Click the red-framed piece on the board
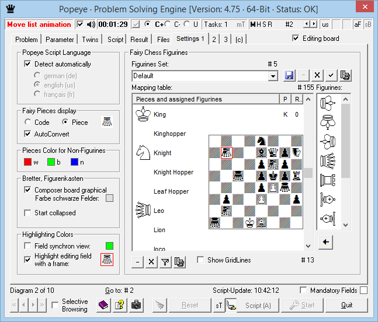This screenshot has width=378, height=322. click(226, 153)
